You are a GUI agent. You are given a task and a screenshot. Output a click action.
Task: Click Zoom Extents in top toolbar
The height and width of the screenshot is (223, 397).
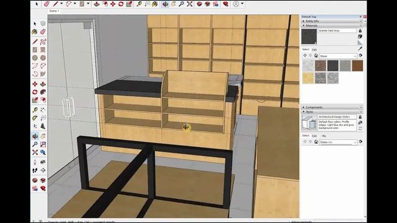pos(190,4)
